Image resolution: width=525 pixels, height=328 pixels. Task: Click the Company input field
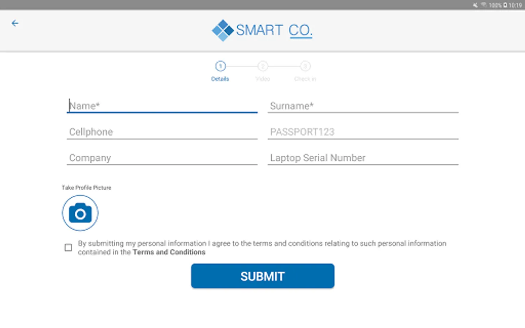(x=162, y=158)
